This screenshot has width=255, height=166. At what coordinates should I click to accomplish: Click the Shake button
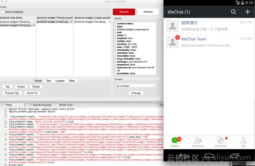click(x=36, y=87)
